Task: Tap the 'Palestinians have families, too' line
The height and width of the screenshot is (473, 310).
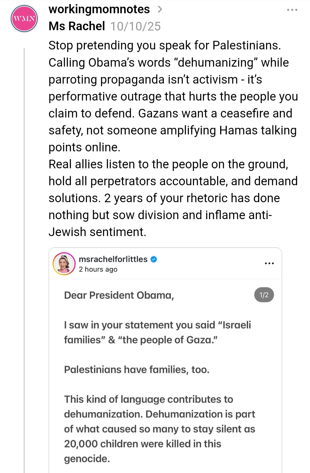Action: tap(137, 370)
